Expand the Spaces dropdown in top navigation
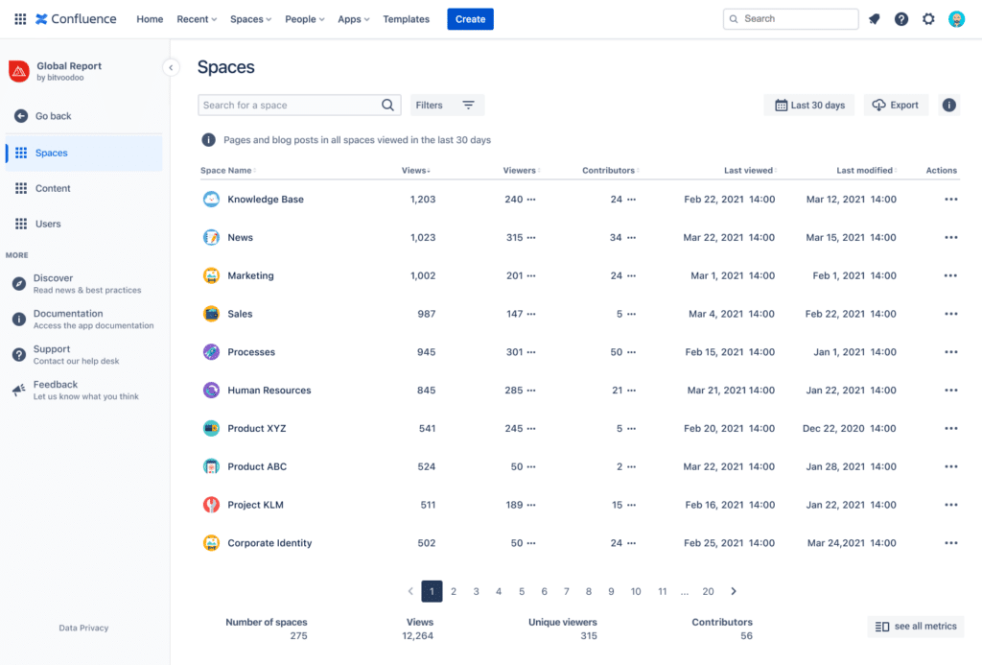Viewport: 982px width, 665px height. point(250,19)
